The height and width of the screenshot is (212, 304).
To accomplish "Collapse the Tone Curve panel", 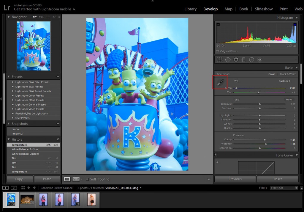I will click(x=297, y=155).
